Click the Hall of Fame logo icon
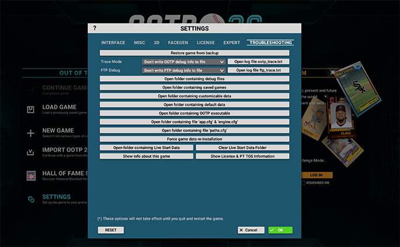This screenshot has height=247, width=400. point(31,176)
